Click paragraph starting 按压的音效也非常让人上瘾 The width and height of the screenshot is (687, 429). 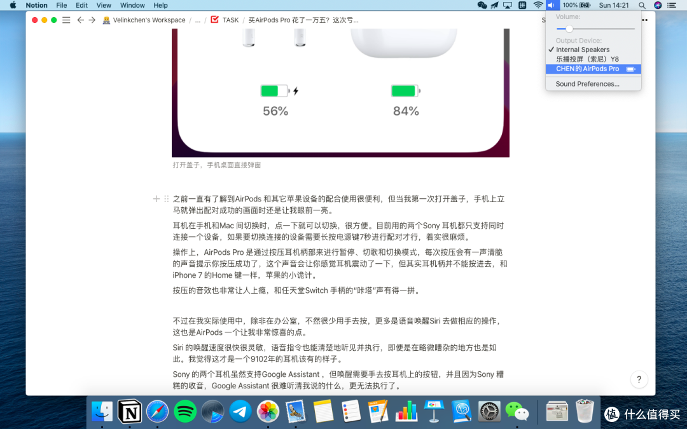pos(297,290)
